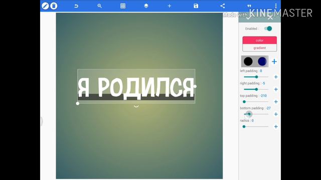Screen dimensions: 321x180
Task: Add new element with top plus icon
Action: point(170,6)
